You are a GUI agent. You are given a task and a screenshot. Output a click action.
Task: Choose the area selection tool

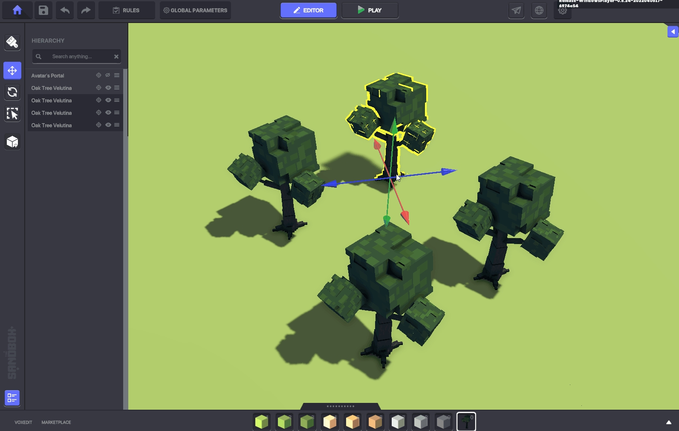point(12,114)
